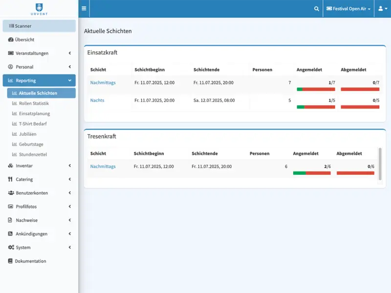Click the Einsatzplanung chart icon
The width and height of the screenshot is (391, 293).
(x=15, y=113)
